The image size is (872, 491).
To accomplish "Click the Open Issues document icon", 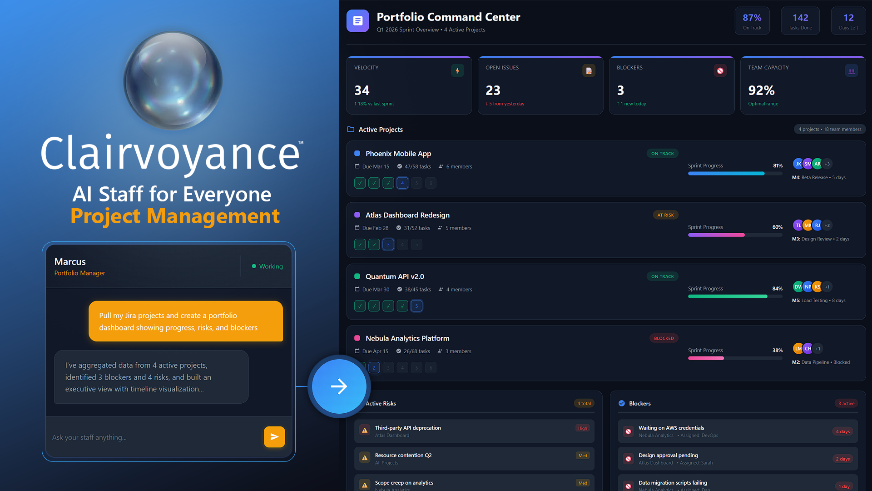I will point(589,71).
